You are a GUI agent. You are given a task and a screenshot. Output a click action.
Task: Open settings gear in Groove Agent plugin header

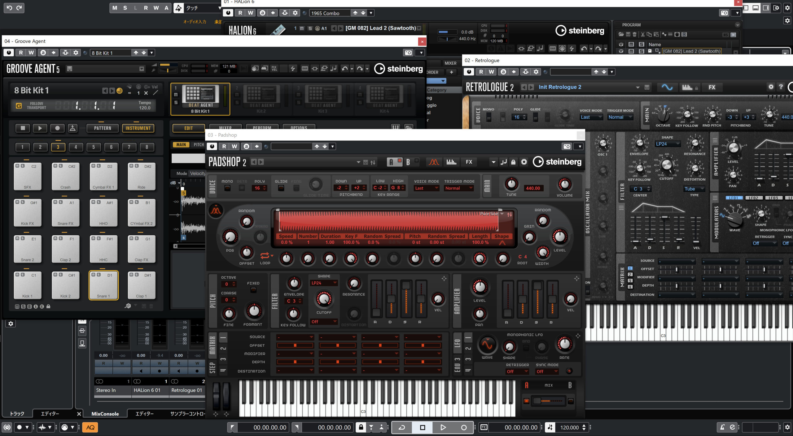[x=76, y=53]
